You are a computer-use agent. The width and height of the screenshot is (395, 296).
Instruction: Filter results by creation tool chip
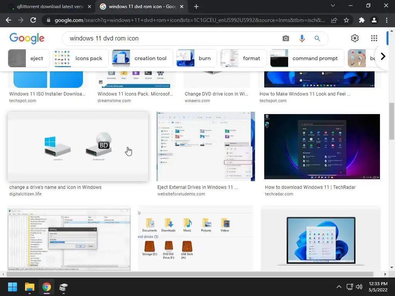[142, 58]
